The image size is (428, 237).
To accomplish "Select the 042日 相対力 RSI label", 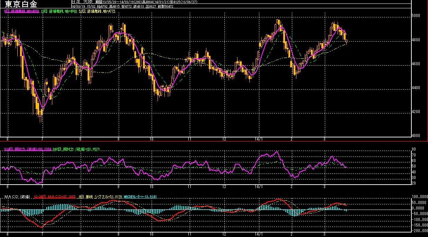I will pos(76,149).
